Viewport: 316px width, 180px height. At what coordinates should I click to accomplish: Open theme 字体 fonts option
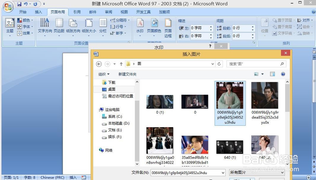pyautogui.click(x=25, y=27)
